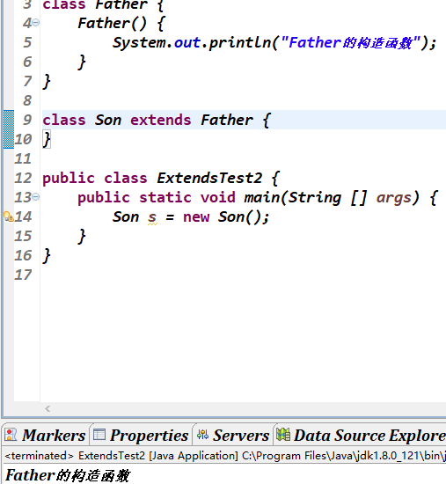This screenshot has height=484, width=446.
Task: Click the Data Source Explorer icon
Action: [283, 435]
